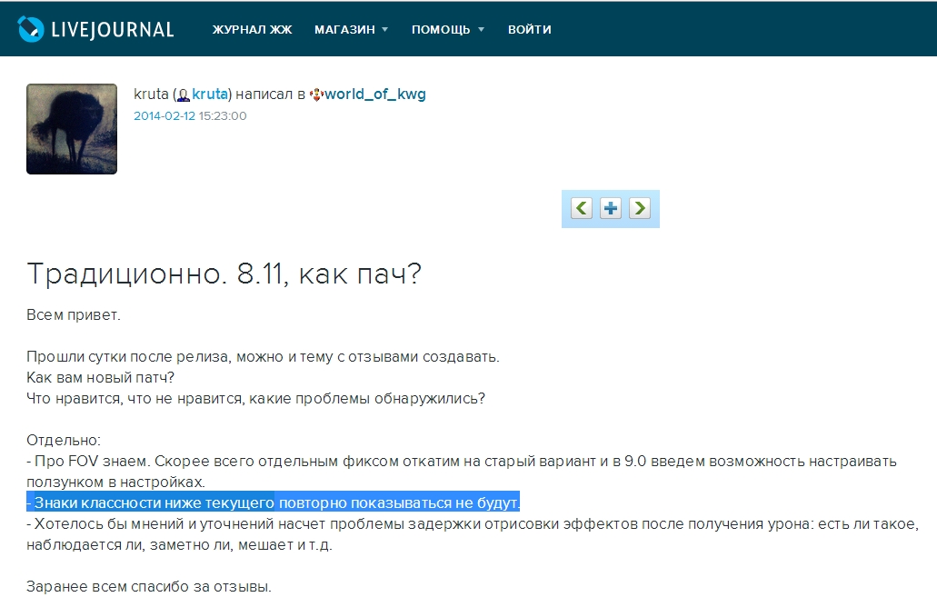Click the post title Традиционно. 8.11
The image size is (937, 597).
pos(224,274)
